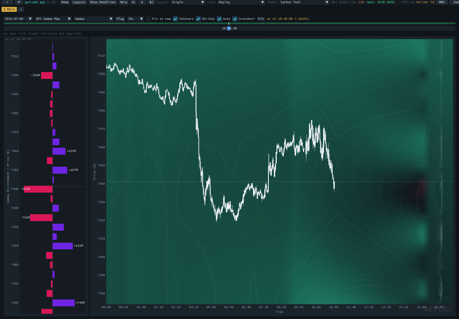Add a new tab with plus button
The image size is (459, 319).
click(x=21, y=9)
